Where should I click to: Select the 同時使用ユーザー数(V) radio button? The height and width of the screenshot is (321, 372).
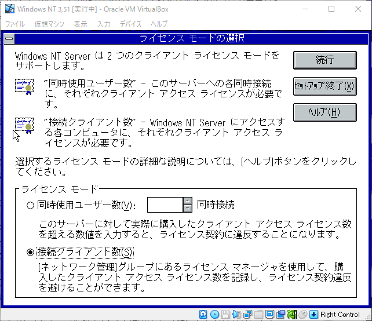tap(30, 205)
